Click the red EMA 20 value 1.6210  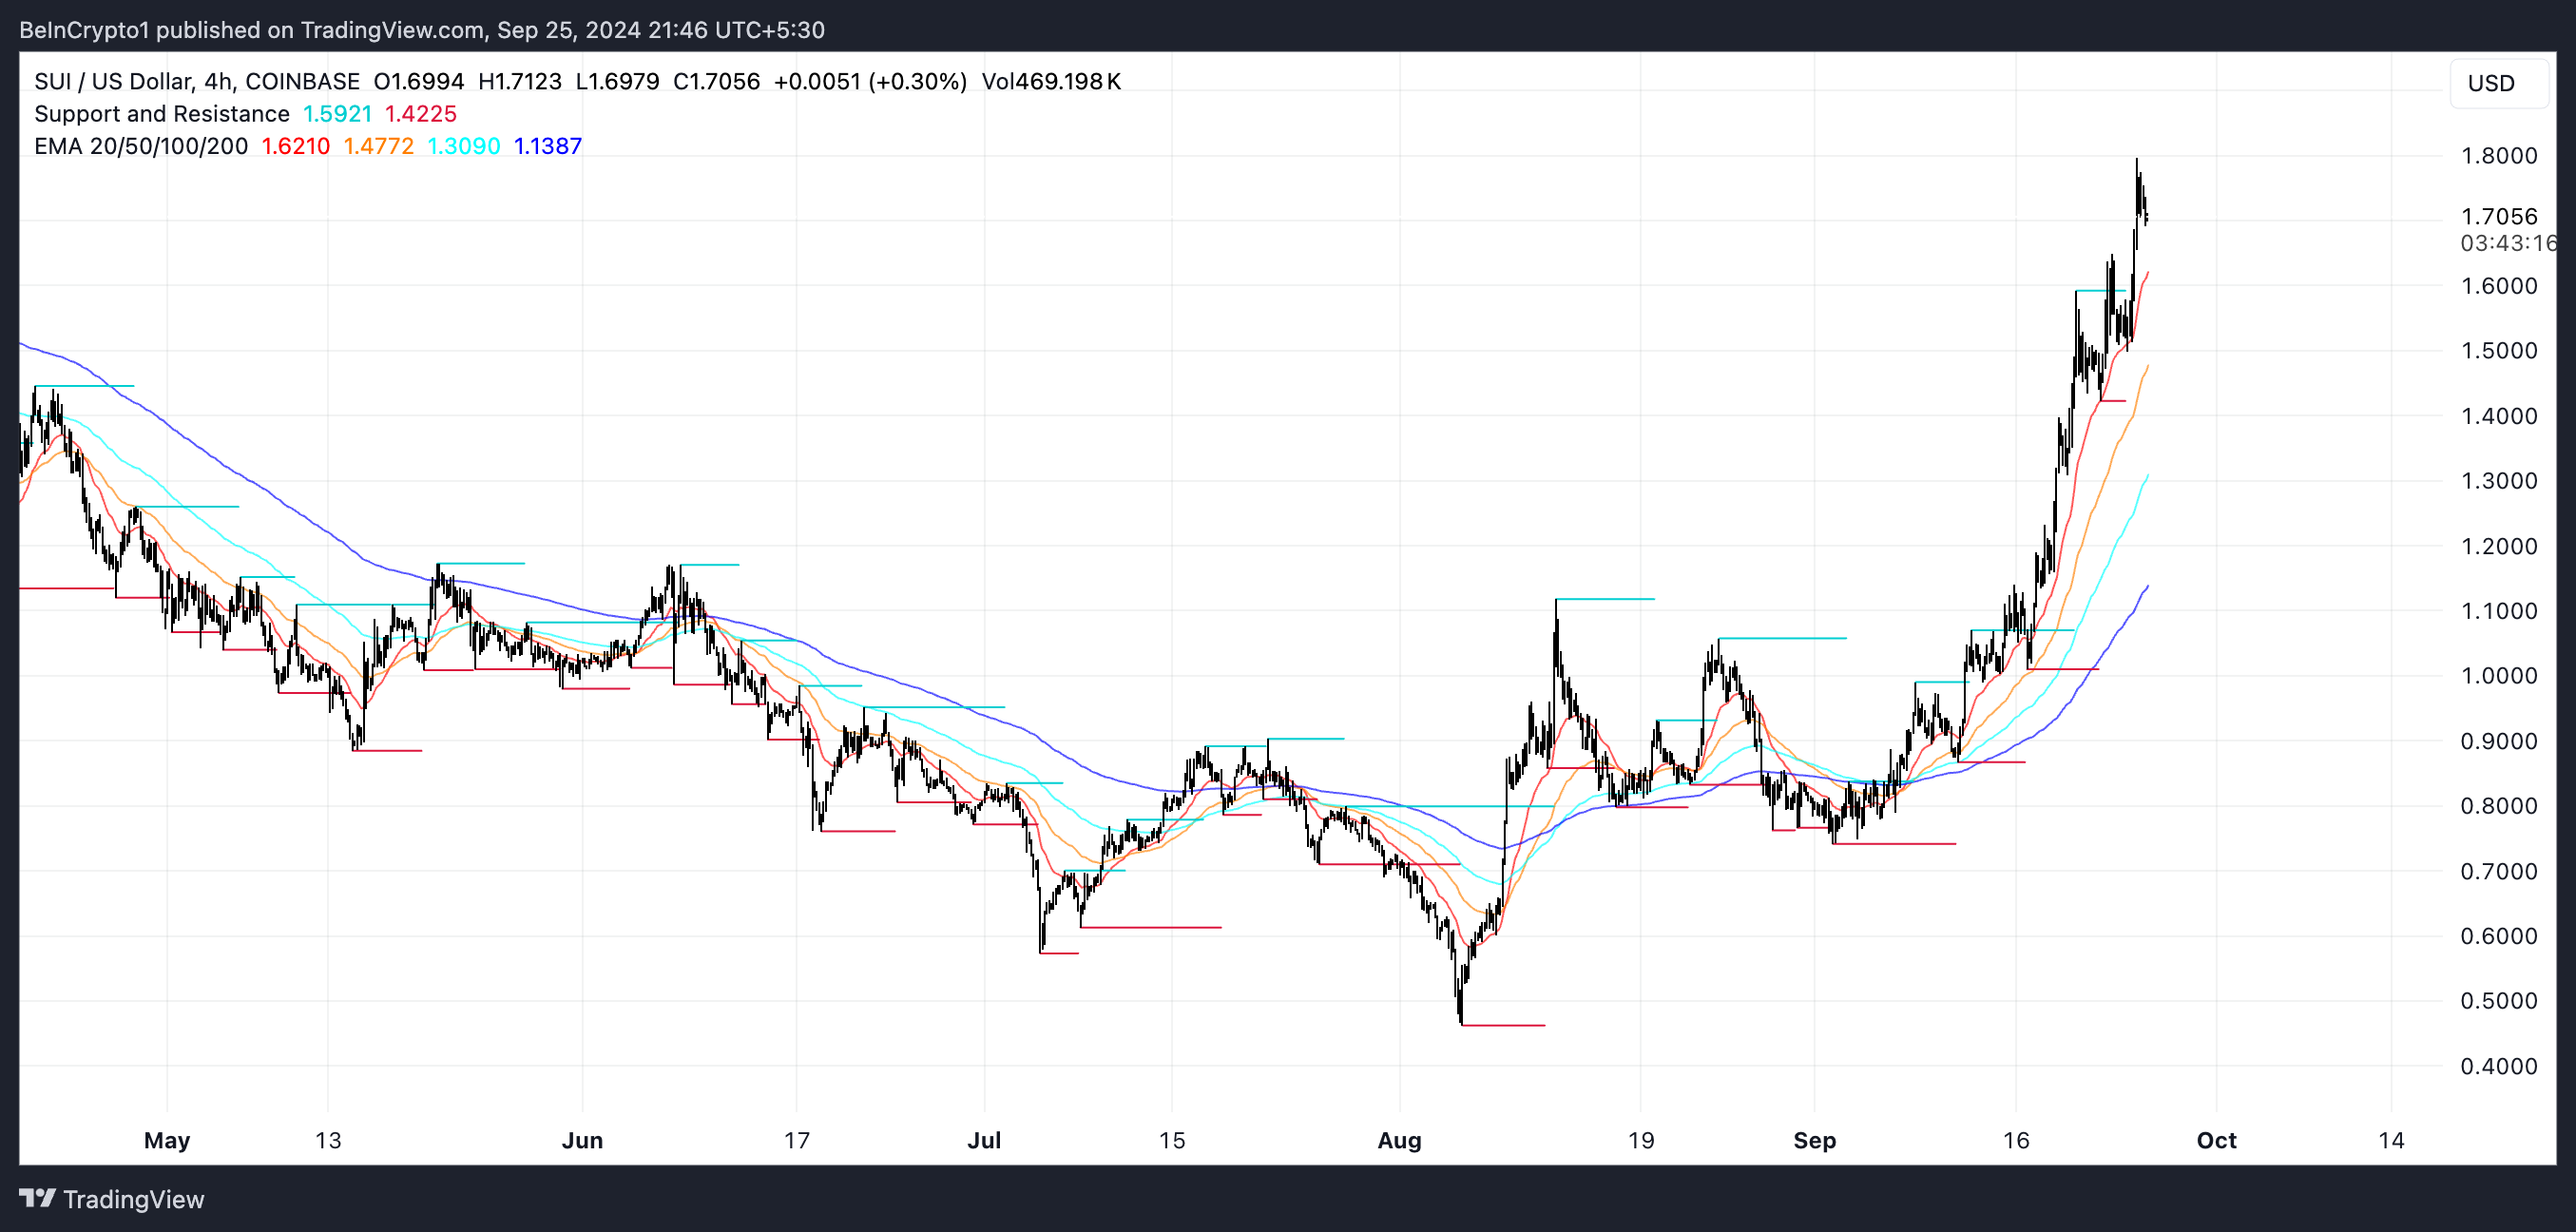pyautogui.click(x=295, y=146)
